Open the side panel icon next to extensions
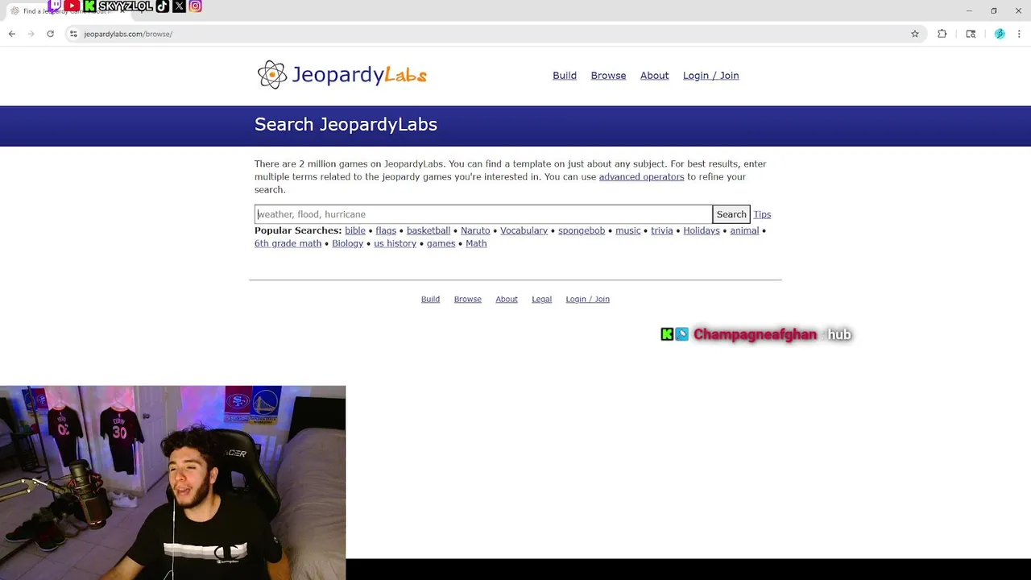The image size is (1031, 580). pos(971,34)
